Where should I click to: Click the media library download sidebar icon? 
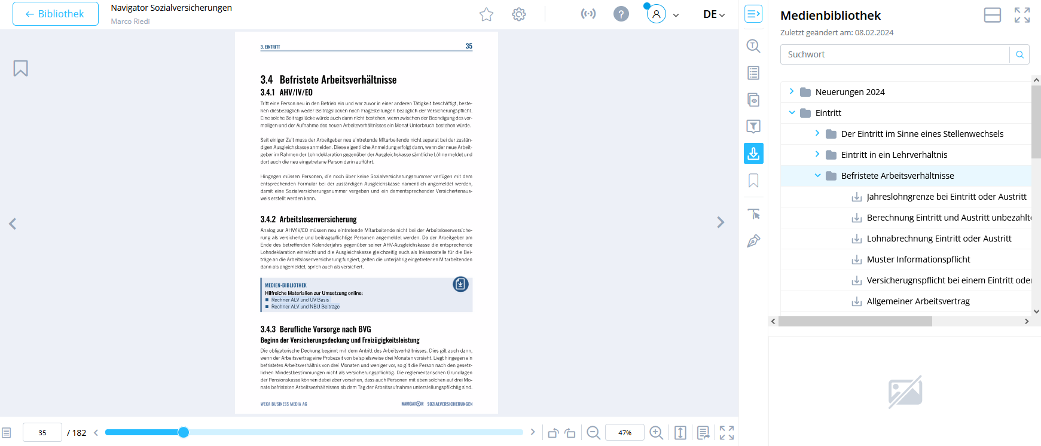pos(753,153)
